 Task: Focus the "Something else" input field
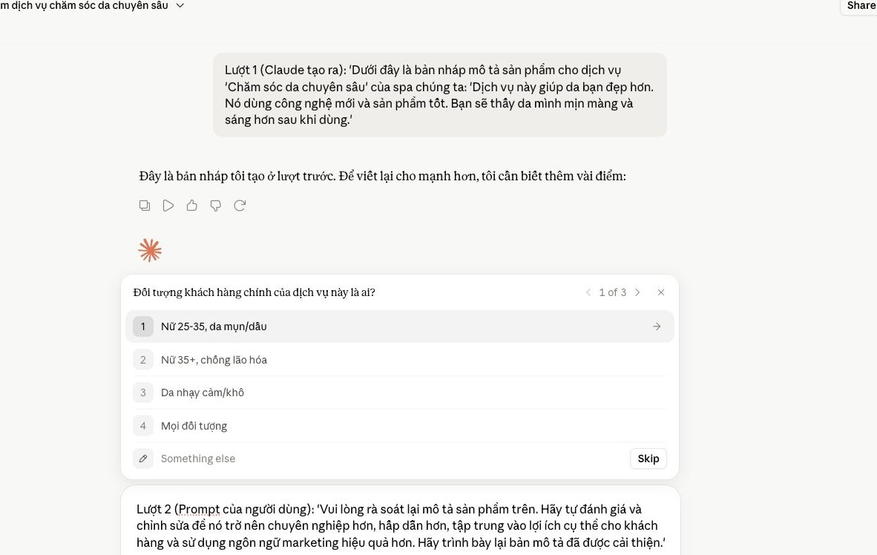pos(392,459)
